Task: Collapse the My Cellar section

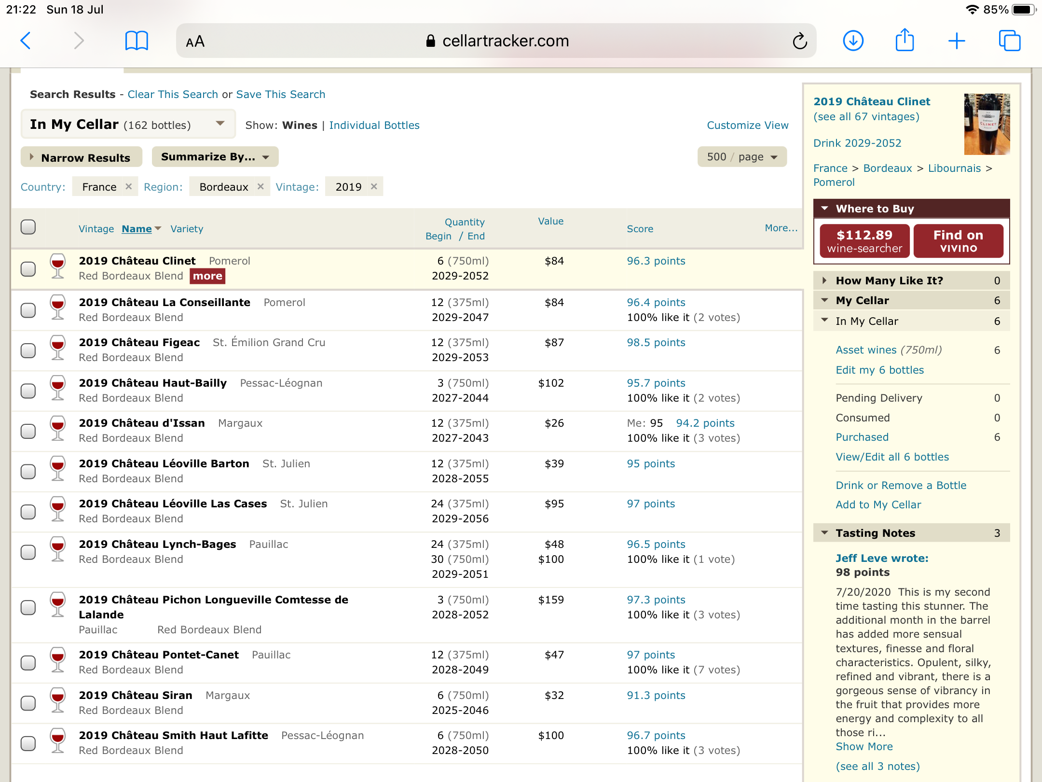Action: click(x=911, y=300)
